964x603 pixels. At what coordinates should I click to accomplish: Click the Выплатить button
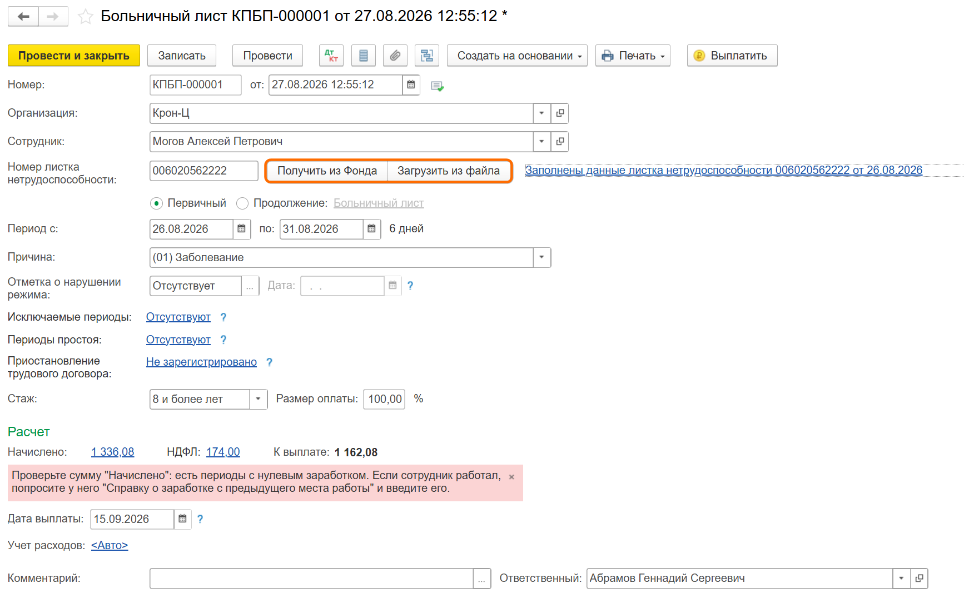point(732,56)
